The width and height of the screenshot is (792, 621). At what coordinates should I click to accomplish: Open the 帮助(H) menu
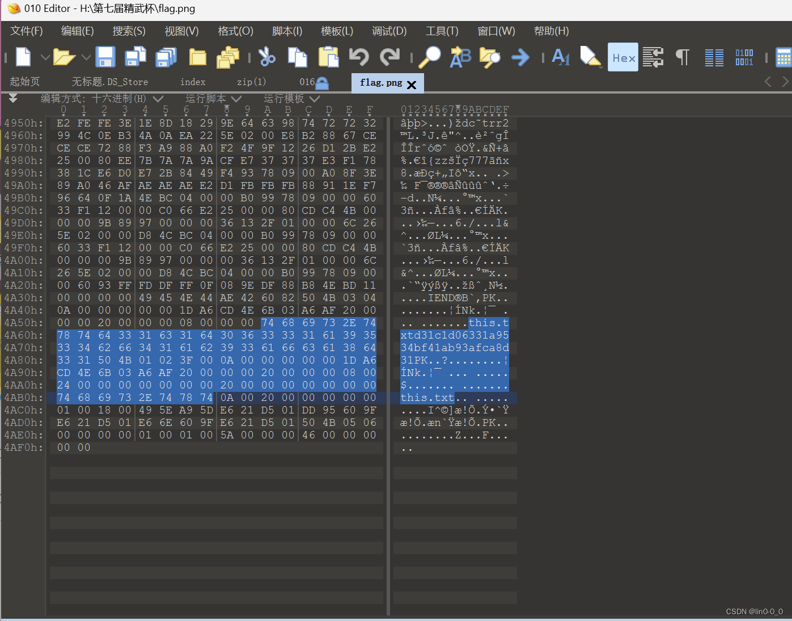tap(552, 31)
